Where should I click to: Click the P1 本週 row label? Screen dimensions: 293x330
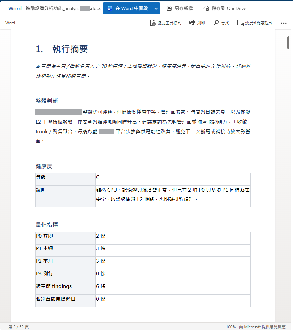pyautogui.click(x=44, y=248)
